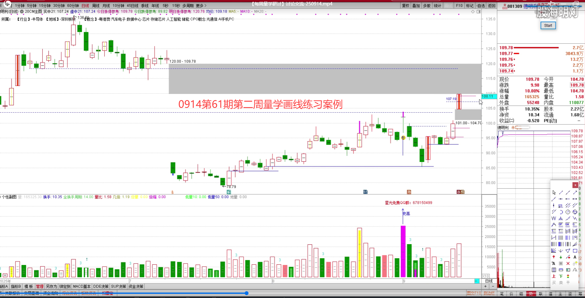Viewport: 585px width, 298px height.
Task: Select the arrow pointer drawing tool
Action: [554, 192]
